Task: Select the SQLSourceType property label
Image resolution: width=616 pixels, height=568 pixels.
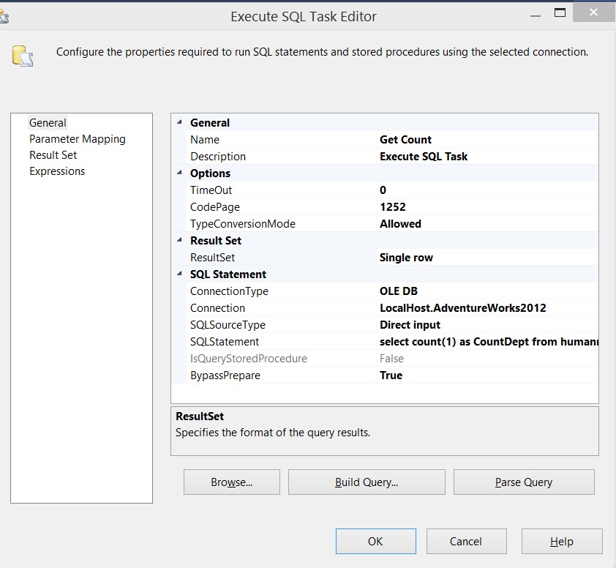Action: click(228, 325)
